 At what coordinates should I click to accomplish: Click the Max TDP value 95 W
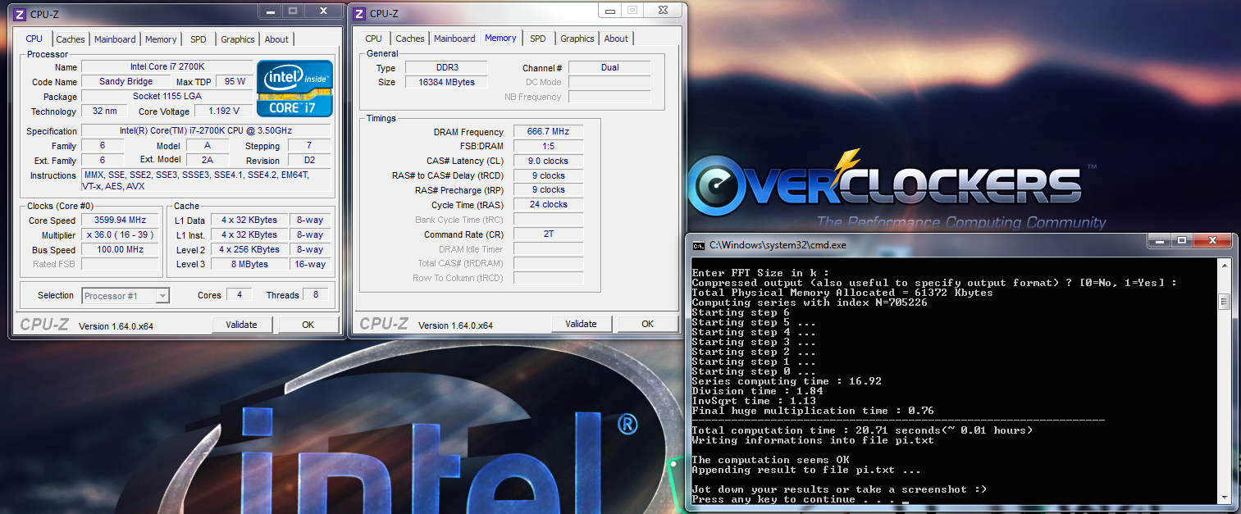tap(235, 82)
